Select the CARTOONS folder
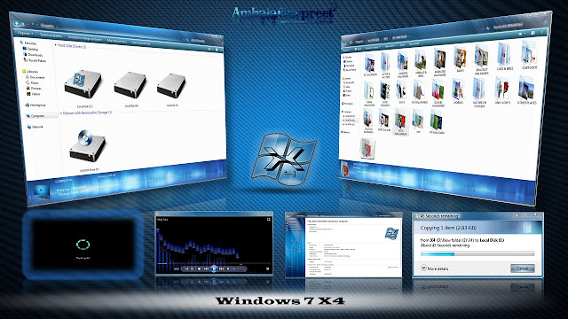 pyautogui.click(x=529, y=55)
